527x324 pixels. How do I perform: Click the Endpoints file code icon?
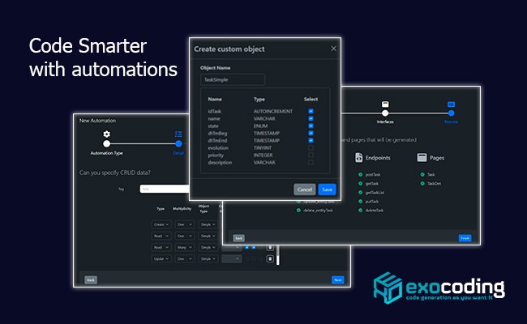pyautogui.click(x=359, y=157)
